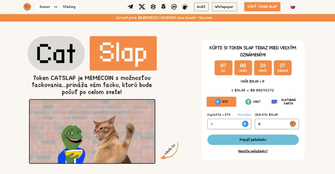Screen dimensions: 335x174
Task: Open the Whitepaper document
Action: [224, 7]
